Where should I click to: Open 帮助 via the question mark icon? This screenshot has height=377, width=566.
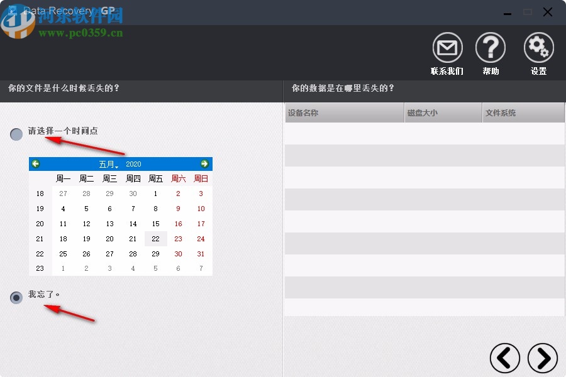pos(491,47)
